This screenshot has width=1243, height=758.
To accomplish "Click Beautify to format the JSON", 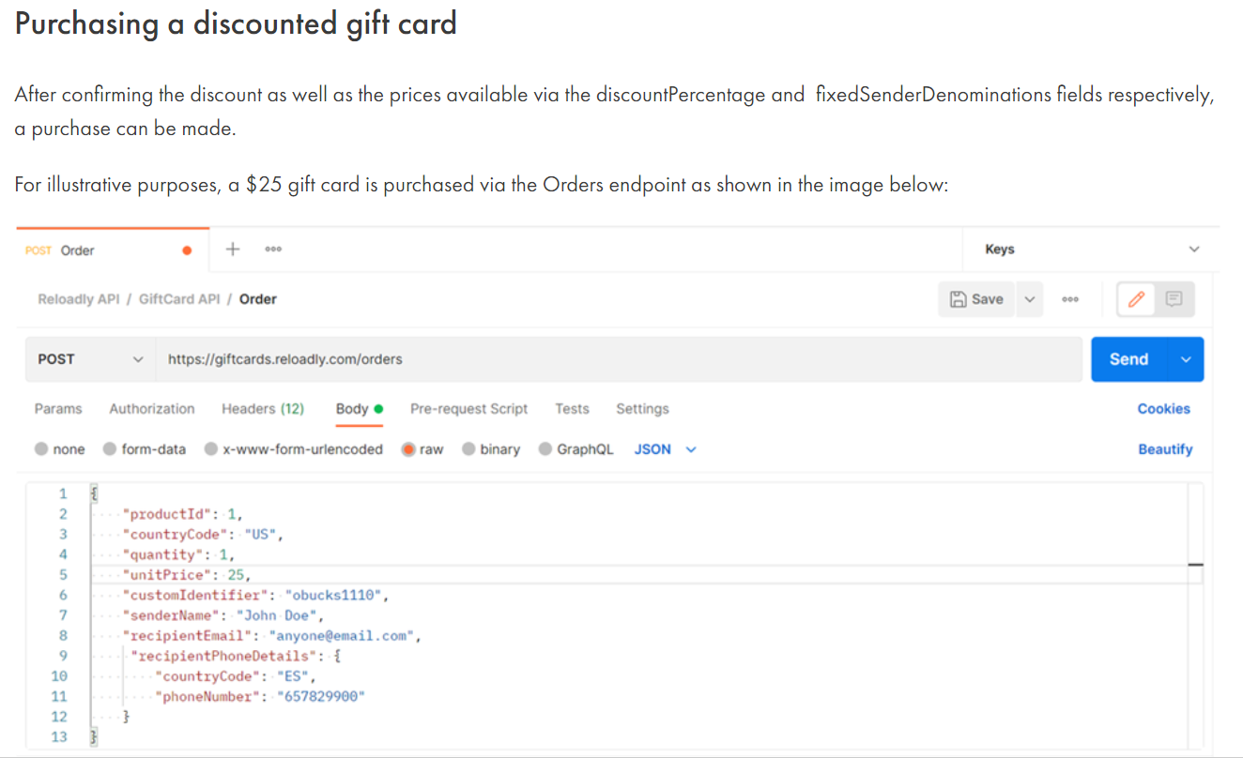I will pyautogui.click(x=1165, y=449).
